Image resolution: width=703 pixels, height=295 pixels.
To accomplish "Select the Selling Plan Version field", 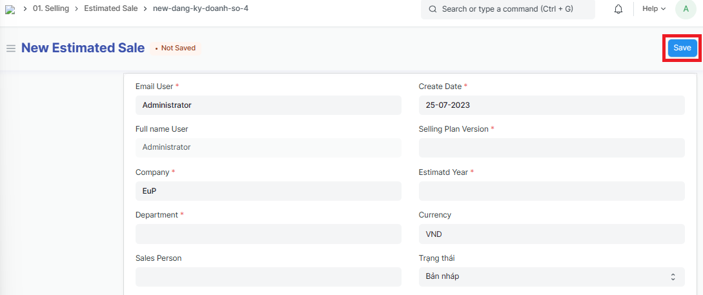I will click(x=551, y=148).
